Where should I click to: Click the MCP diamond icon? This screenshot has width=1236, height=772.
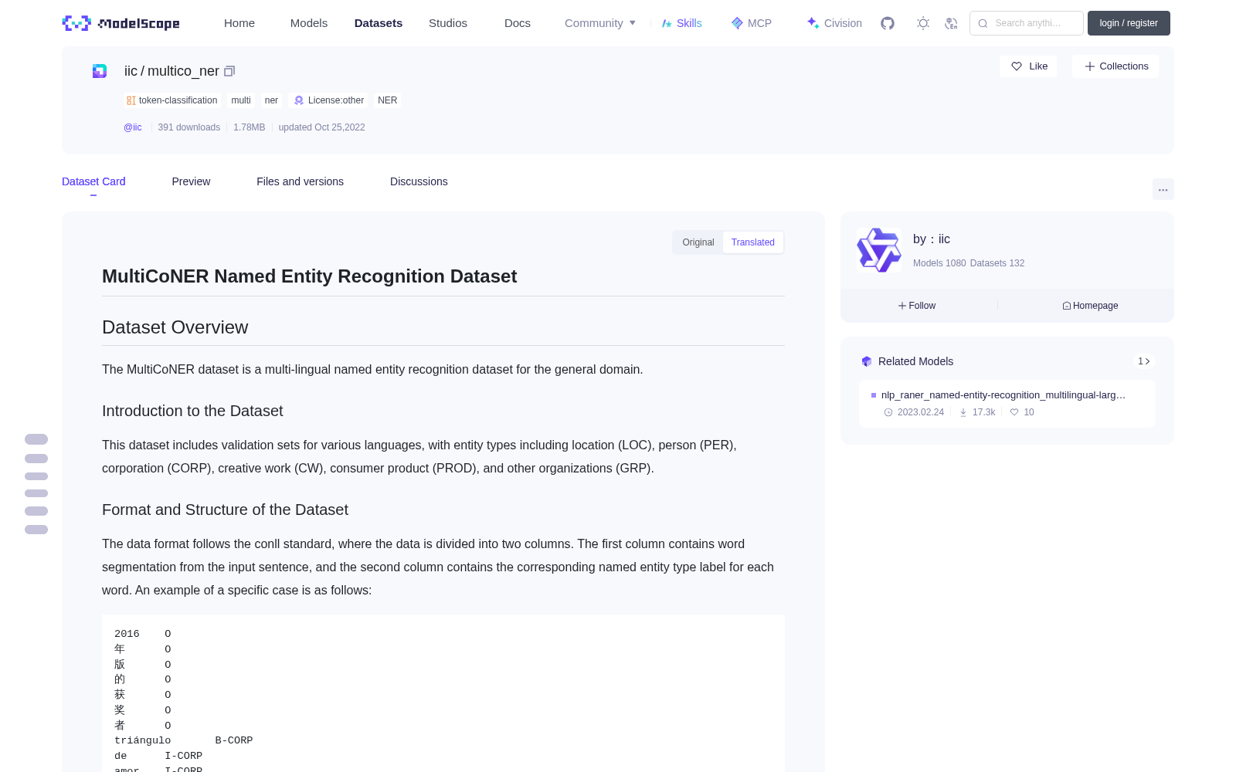[737, 23]
